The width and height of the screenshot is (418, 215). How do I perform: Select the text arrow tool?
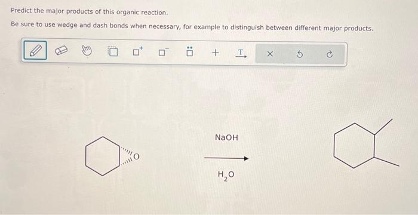tap(241, 53)
